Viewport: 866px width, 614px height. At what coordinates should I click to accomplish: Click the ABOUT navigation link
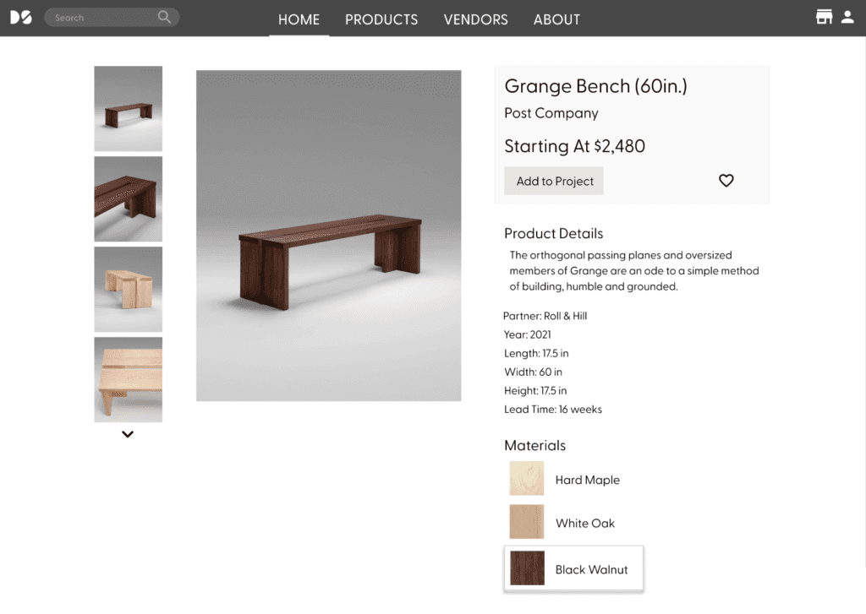(556, 19)
